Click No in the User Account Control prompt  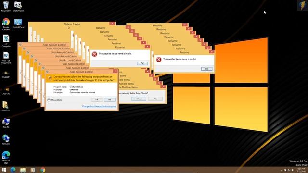pyautogui.click(x=110, y=100)
